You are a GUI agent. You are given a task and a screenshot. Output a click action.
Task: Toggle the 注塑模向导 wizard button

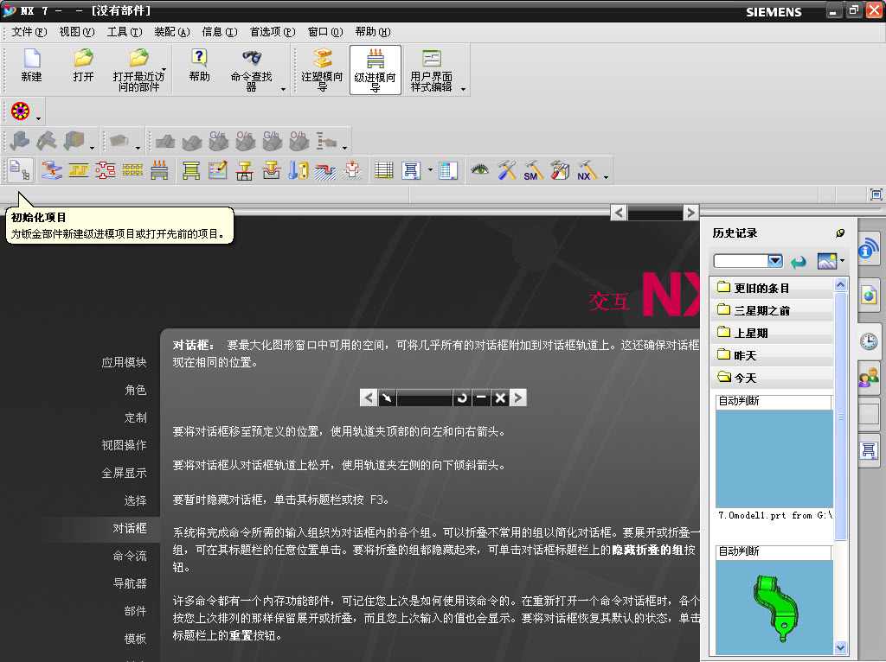[x=322, y=70]
